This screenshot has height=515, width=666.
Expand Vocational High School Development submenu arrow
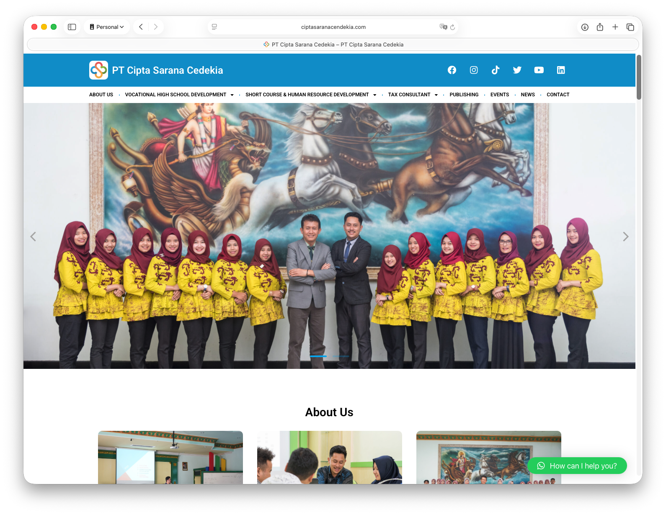pos(232,95)
